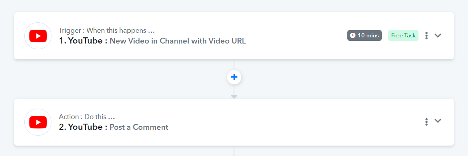Click the "1. YouTube" step title
468x156 pixels.
83,41
